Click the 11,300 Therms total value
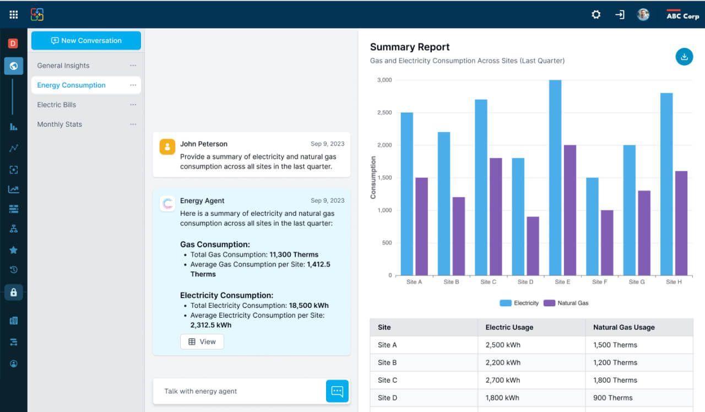This screenshot has height=412, width=705. pos(294,254)
